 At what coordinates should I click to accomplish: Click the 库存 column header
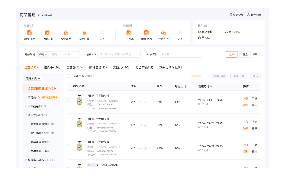coord(159,86)
